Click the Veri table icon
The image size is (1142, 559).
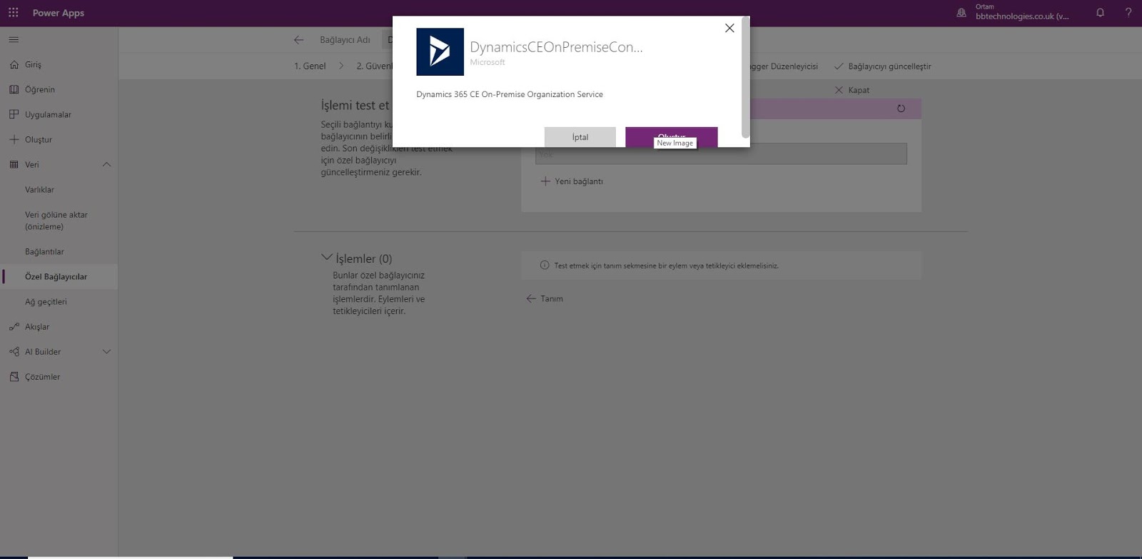click(14, 164)
